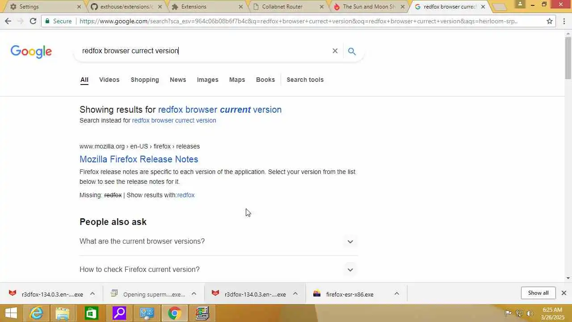
Task: Select the Books search filter
Action: (265, 80)
